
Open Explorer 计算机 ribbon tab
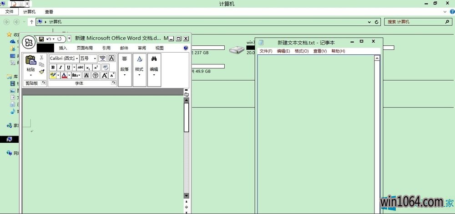(29, 12)
